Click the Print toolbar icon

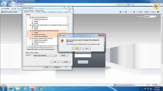[134, 12]
